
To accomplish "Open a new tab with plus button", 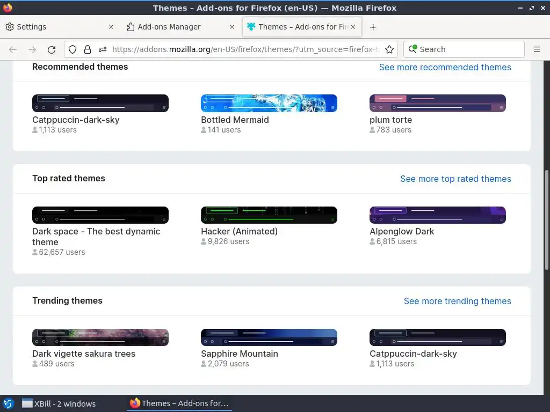I will coord(373,27).
